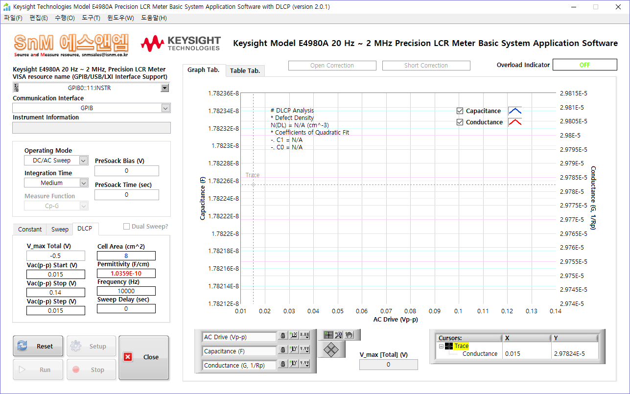Open the 도움말(H) menu
Image resolution: width=630 pixels, height=394 pixels.
click(154, 18)
